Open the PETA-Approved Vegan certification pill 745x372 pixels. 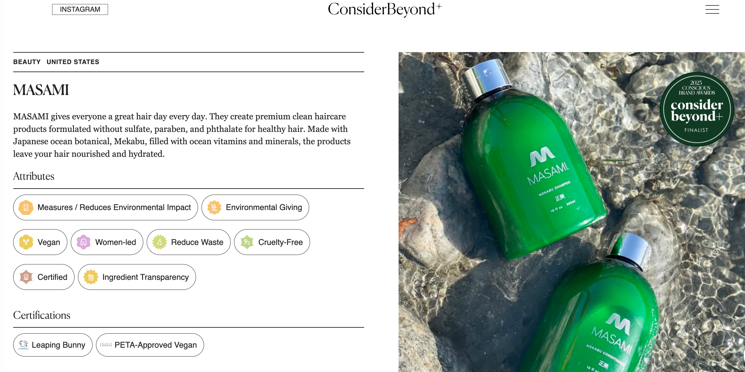[150, 345]
